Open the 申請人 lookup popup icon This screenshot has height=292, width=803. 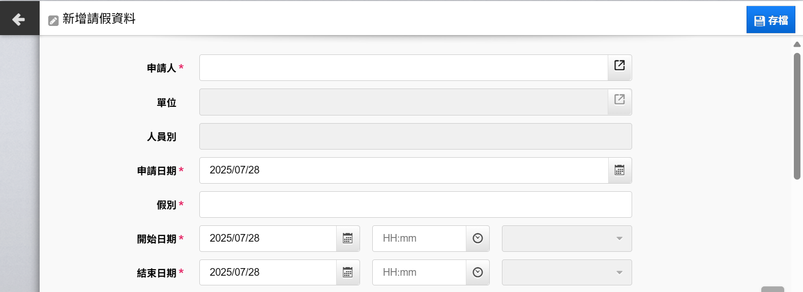619,67
